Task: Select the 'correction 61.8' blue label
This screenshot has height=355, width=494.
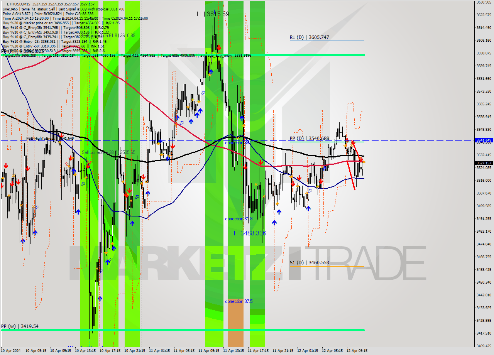Action: click(x=239, y=219)
